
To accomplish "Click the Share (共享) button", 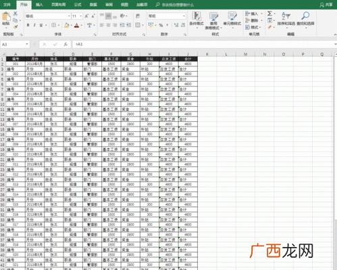I will (x=326, y=5).
